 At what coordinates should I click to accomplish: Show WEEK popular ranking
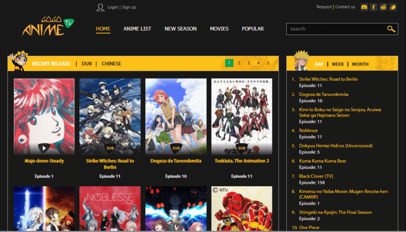(338, 64)
